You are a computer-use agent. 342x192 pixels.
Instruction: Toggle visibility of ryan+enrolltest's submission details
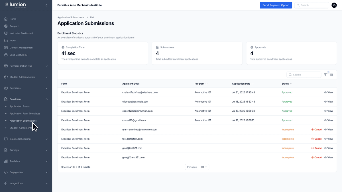(x=329, y=129)
